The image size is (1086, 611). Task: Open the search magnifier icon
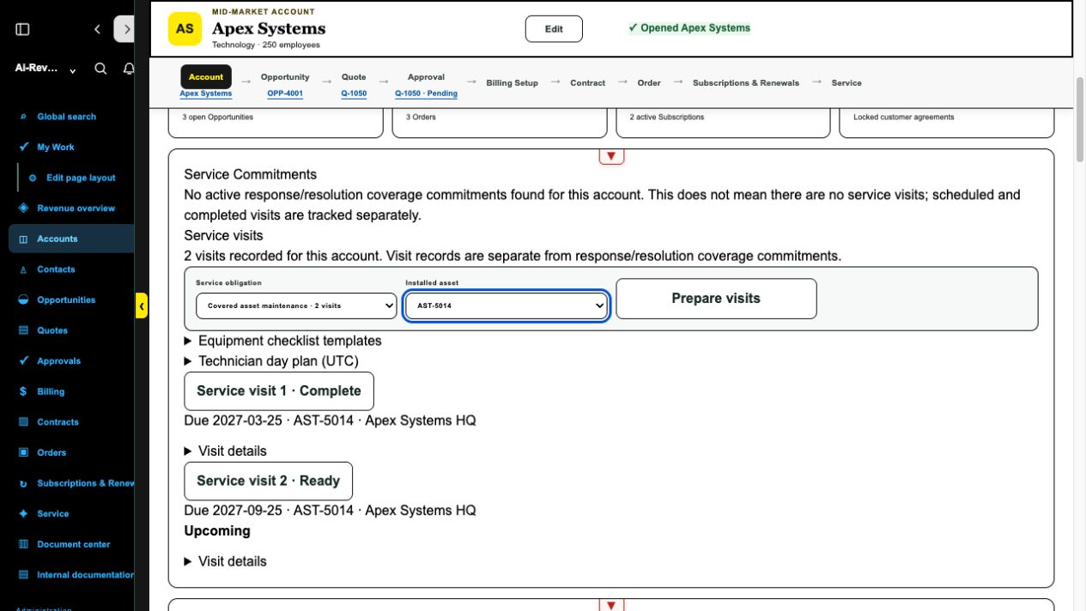point(100,69)
